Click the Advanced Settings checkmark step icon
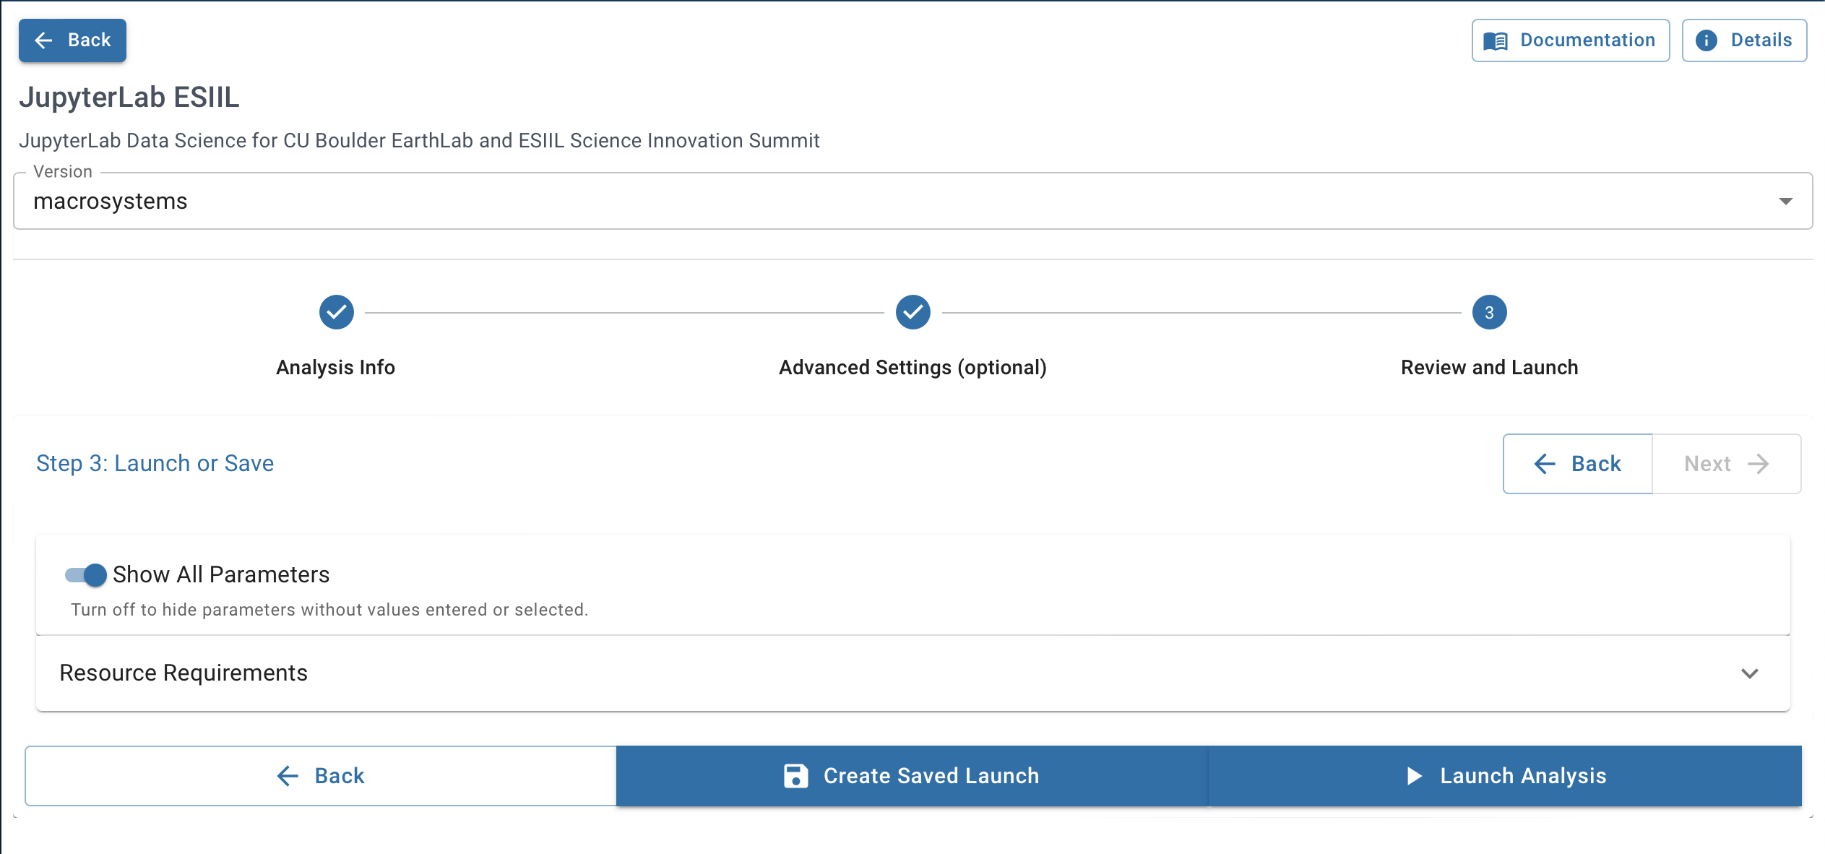1825x854 pixels. click(912, 312)
